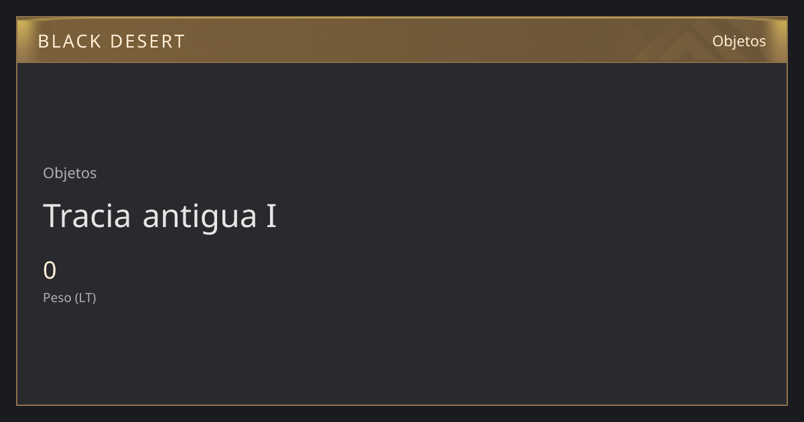The image size is (804, 422).
Task: Click the word Tracia in the heading
Action: pyautogui.click(x=87, y=216)
